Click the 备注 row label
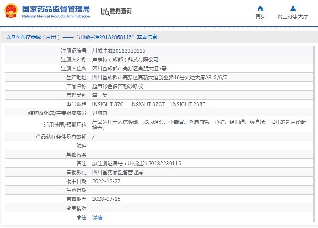 pyautogui.click(x=81, y=163)
